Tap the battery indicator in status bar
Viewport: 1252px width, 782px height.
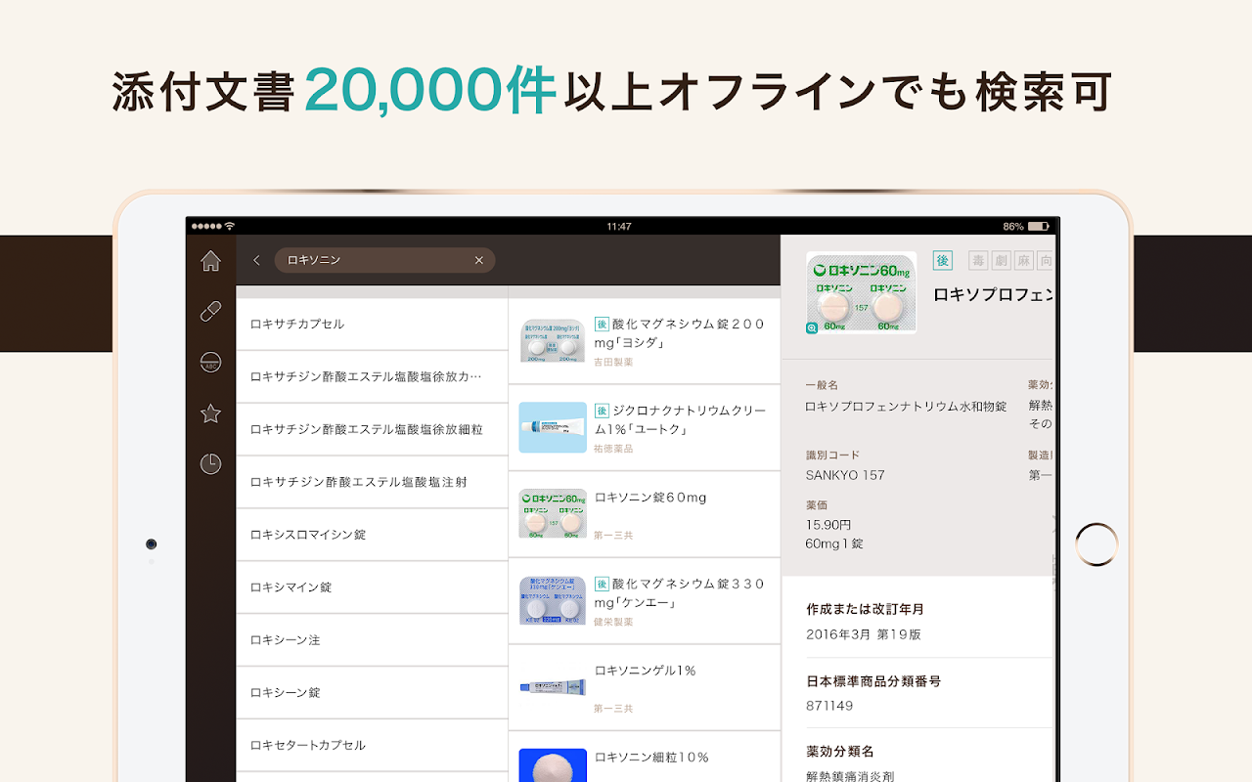[x=1038, y=226]
